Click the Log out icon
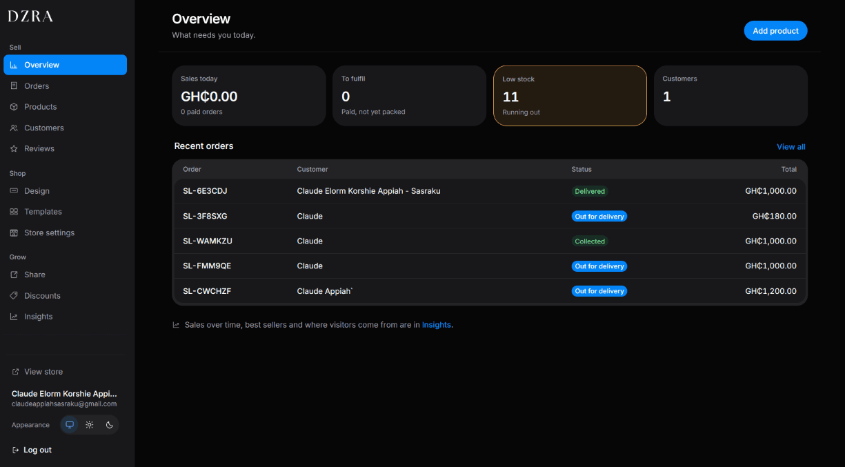This screenshot has height=467, width=845. pos(16,450)
